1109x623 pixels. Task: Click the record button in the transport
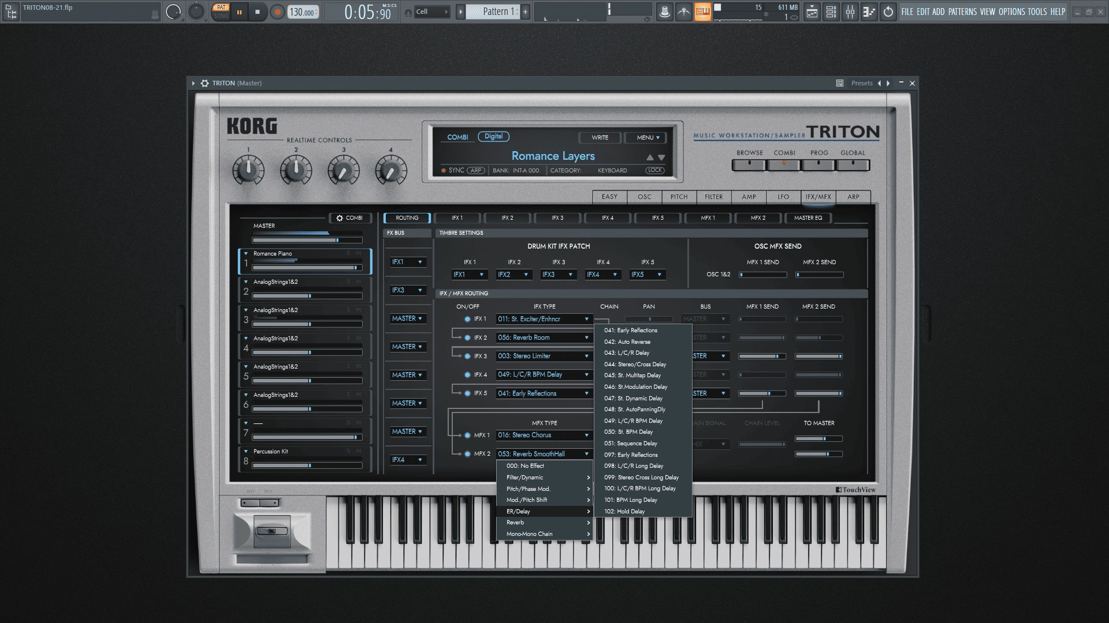pos(277,12)
